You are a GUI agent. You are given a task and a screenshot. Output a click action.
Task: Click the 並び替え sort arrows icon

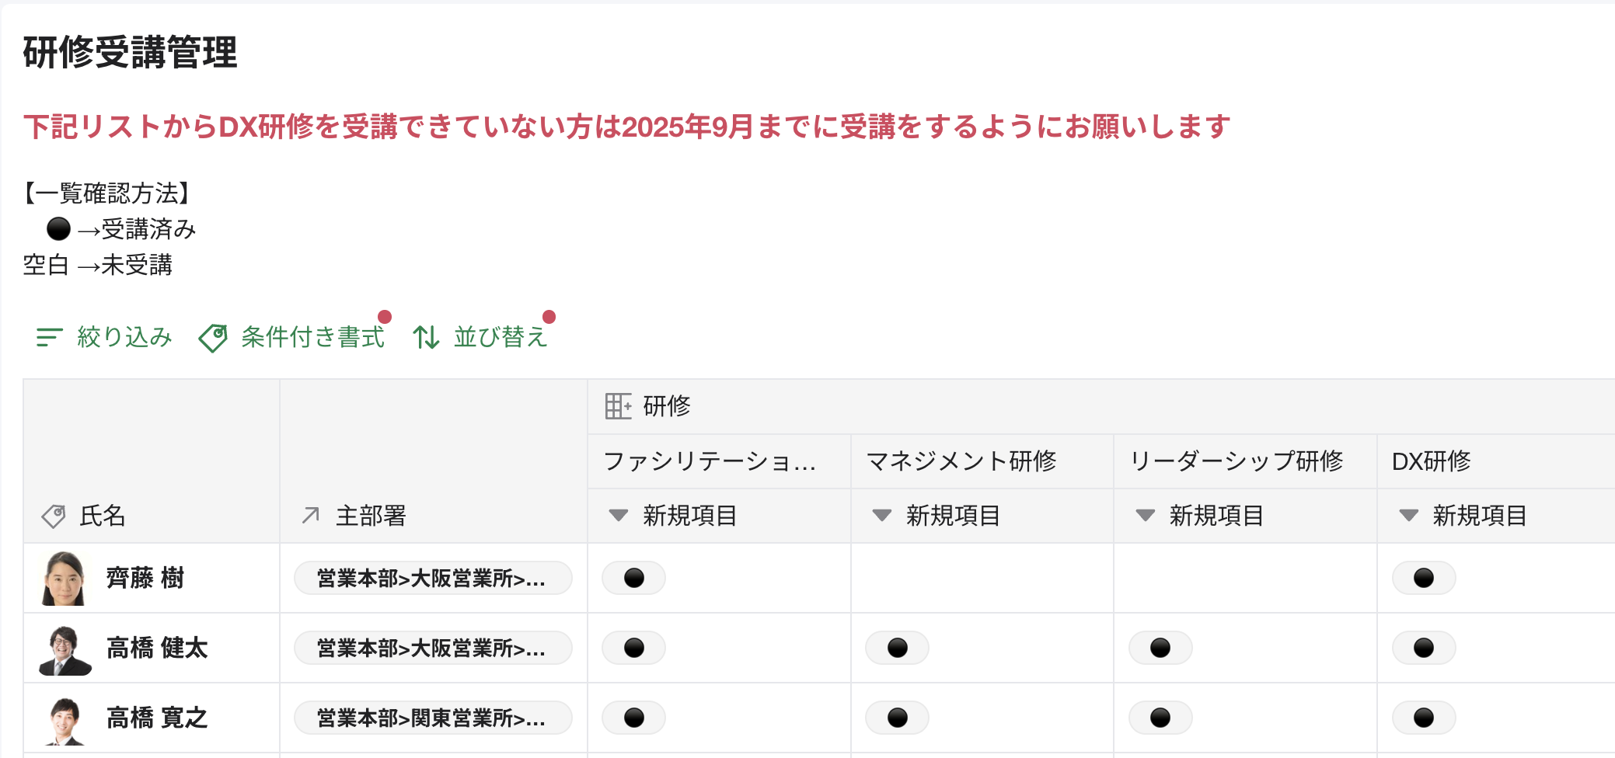pyautogui.click(x=426, y=337)
